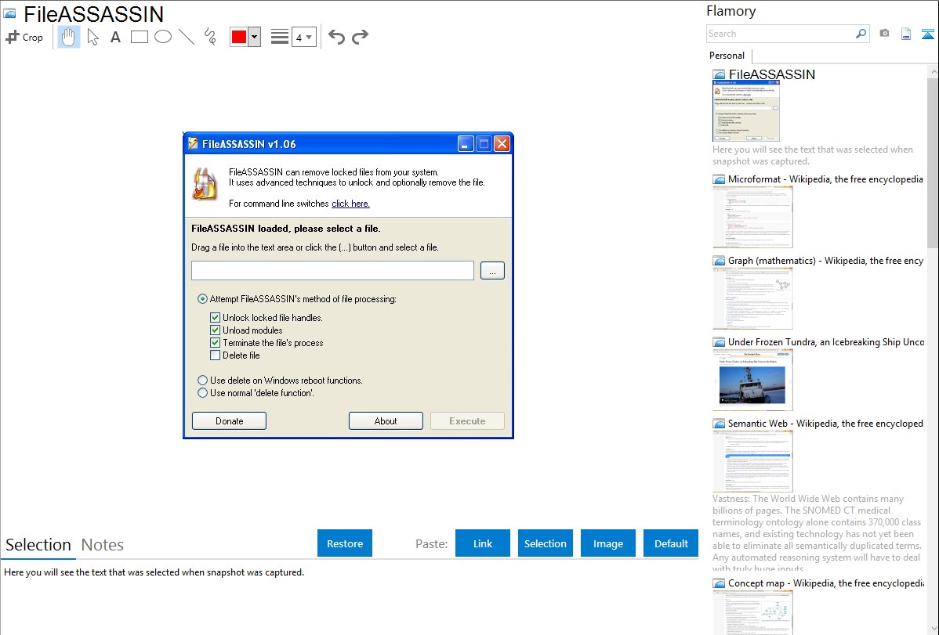Follow the 'click here.' command line link
Viewport: 939px width, 635px height.
pyautogui.click(x=350, y=204)
